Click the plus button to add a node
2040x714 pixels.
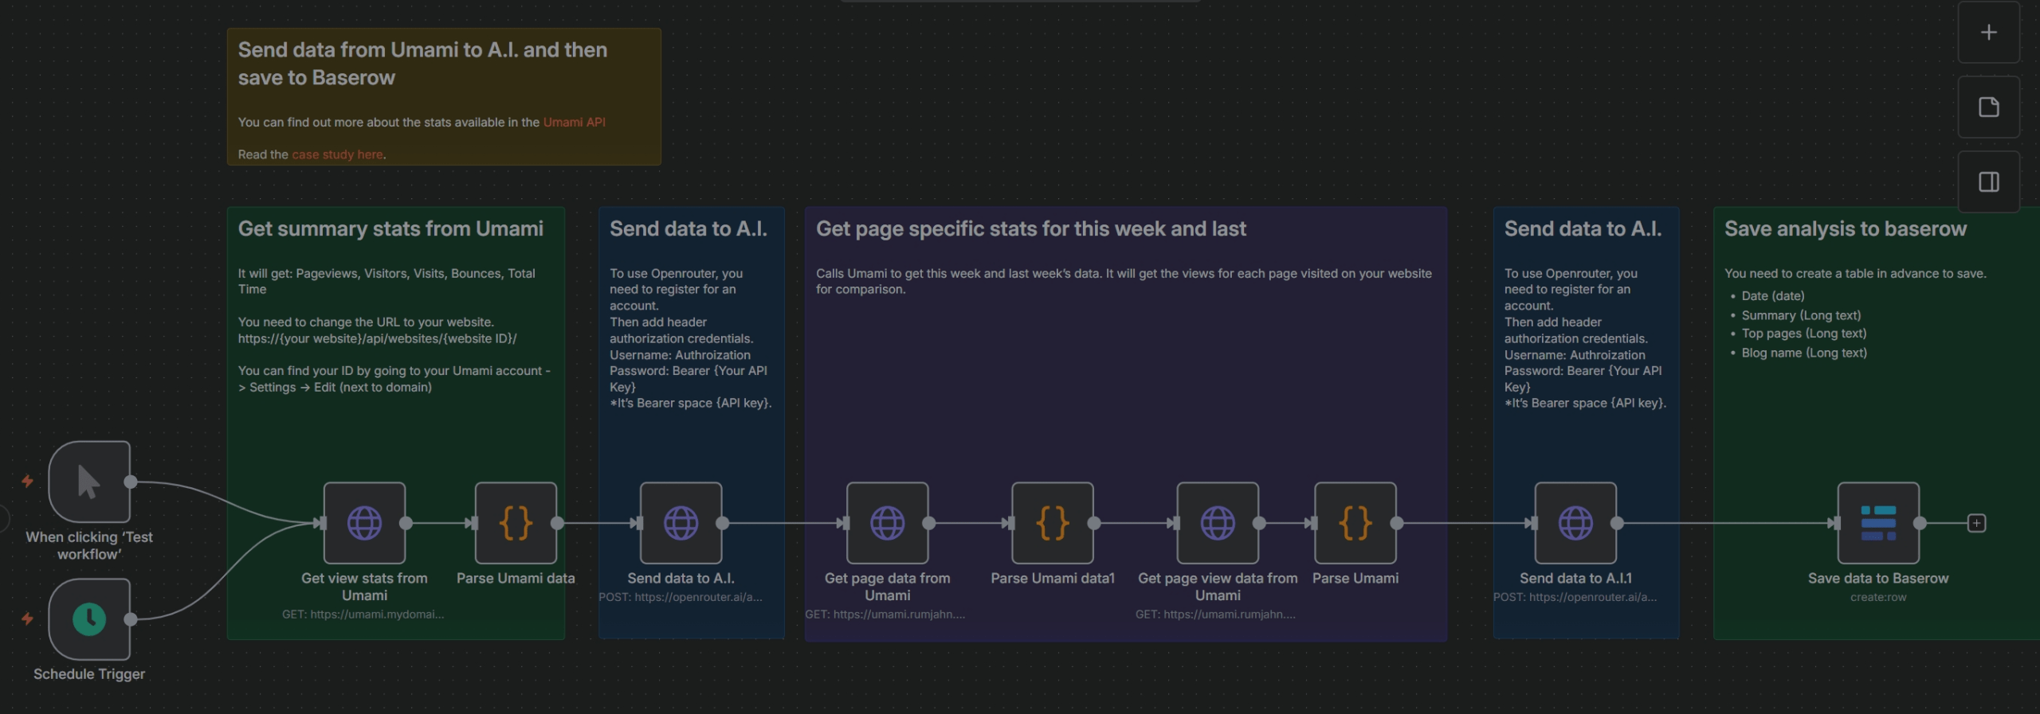click(1989, 32)
